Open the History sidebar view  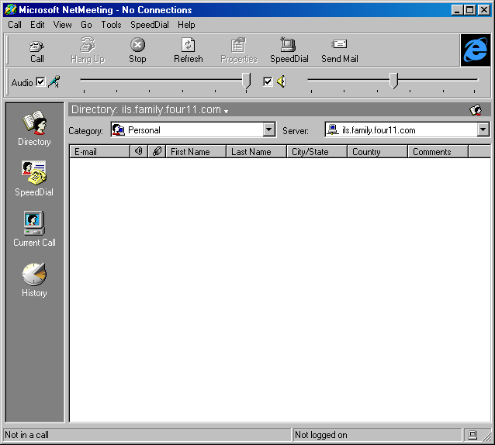(34, 280)
